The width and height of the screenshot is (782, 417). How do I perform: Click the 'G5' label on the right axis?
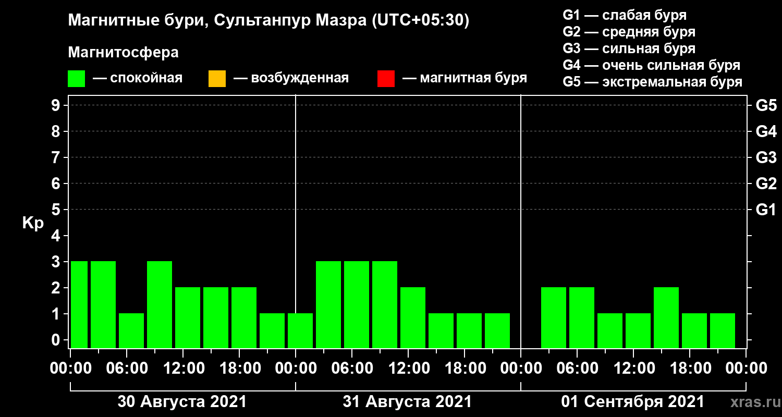766,106
